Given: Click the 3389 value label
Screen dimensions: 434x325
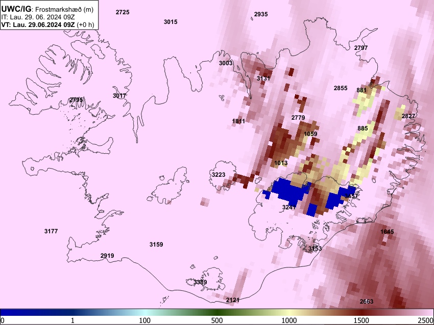Looking at the screenshot, I should (200, 282).
